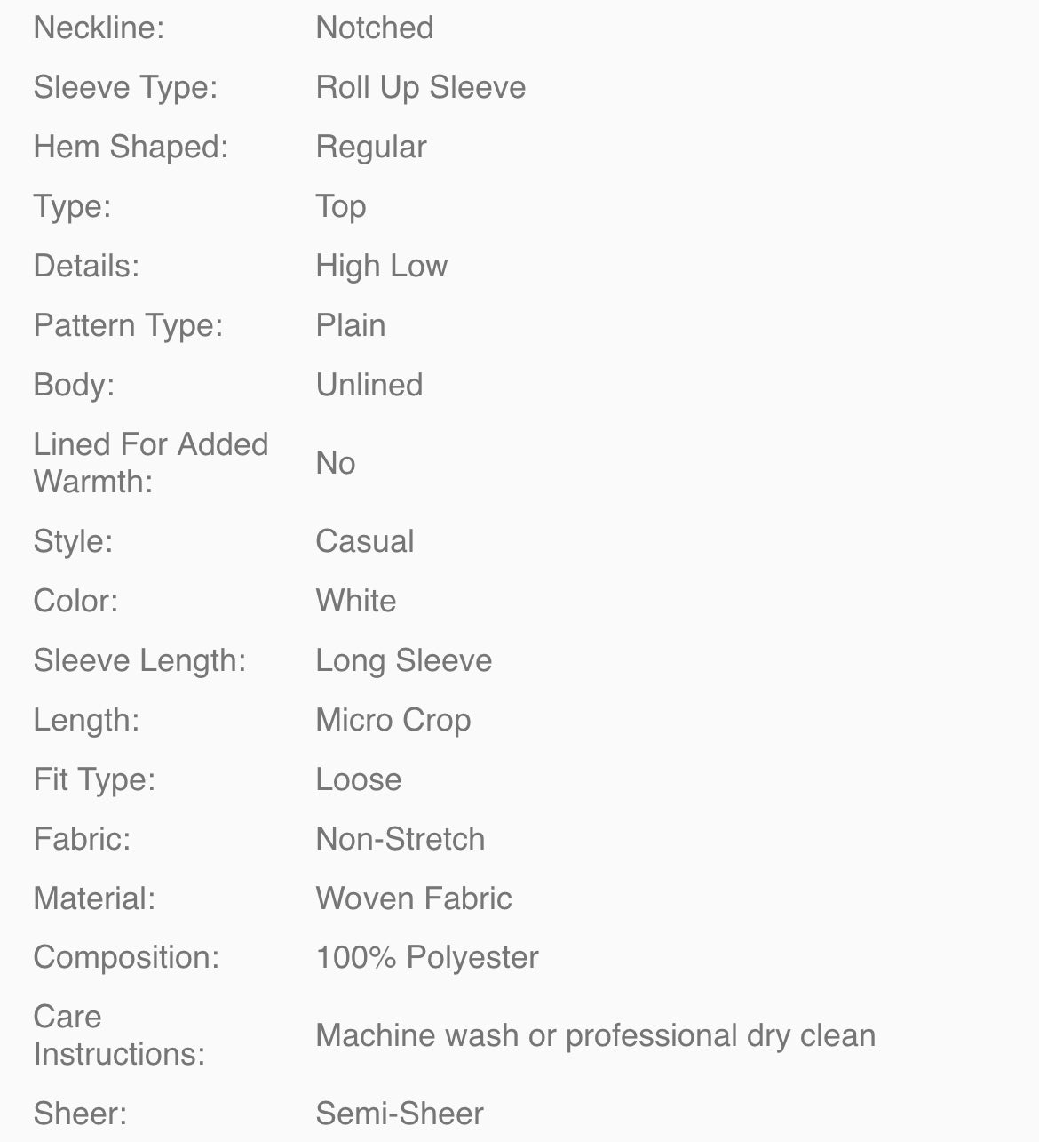Tap the machine wash care text
This screenshot has height=1142, width=1039.
click(x=595, y=1035)
